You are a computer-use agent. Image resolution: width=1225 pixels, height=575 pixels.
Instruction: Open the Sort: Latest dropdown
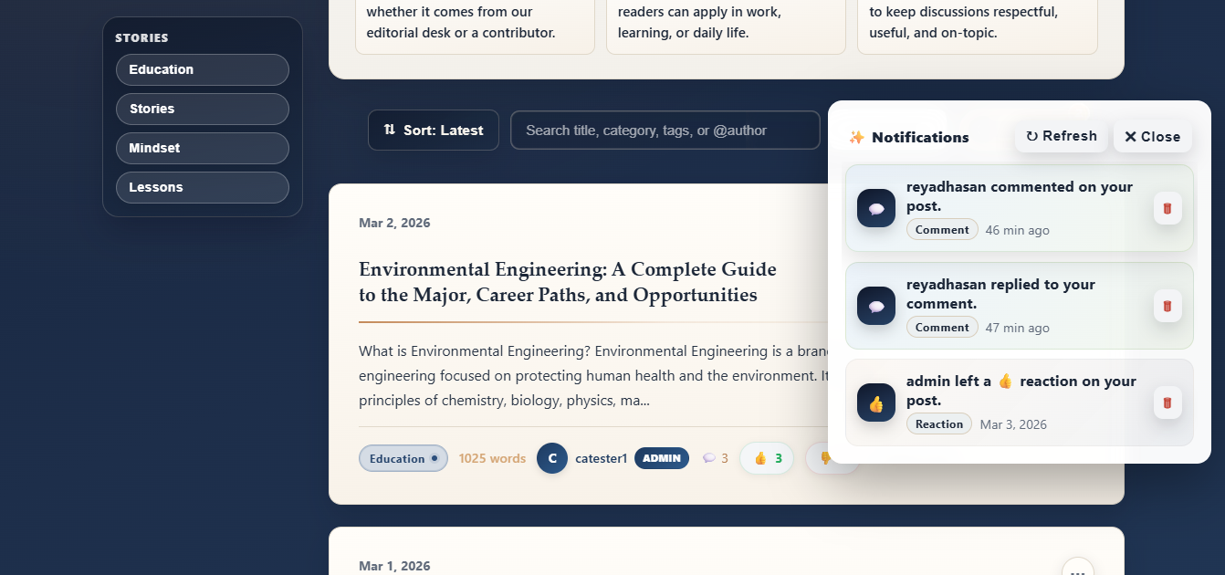pos(434,131)
